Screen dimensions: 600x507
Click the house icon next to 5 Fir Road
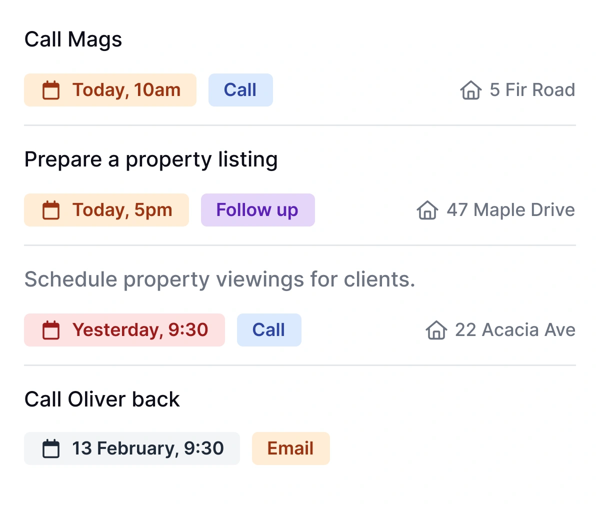(470, 90)
